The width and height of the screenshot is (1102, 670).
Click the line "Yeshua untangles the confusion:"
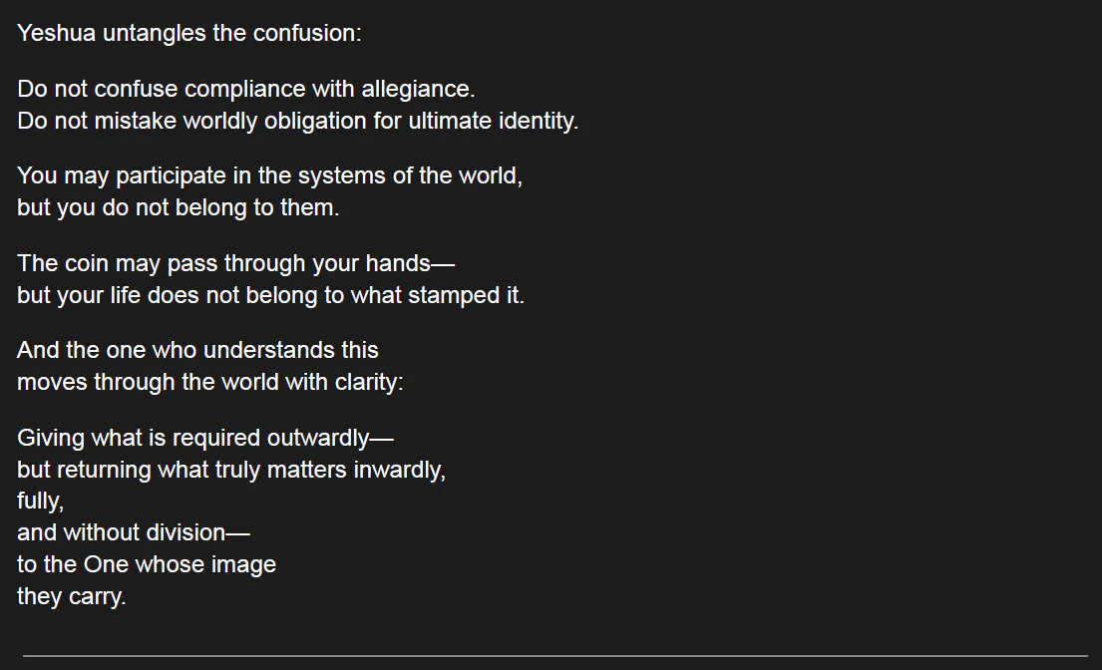coord(189,33)
